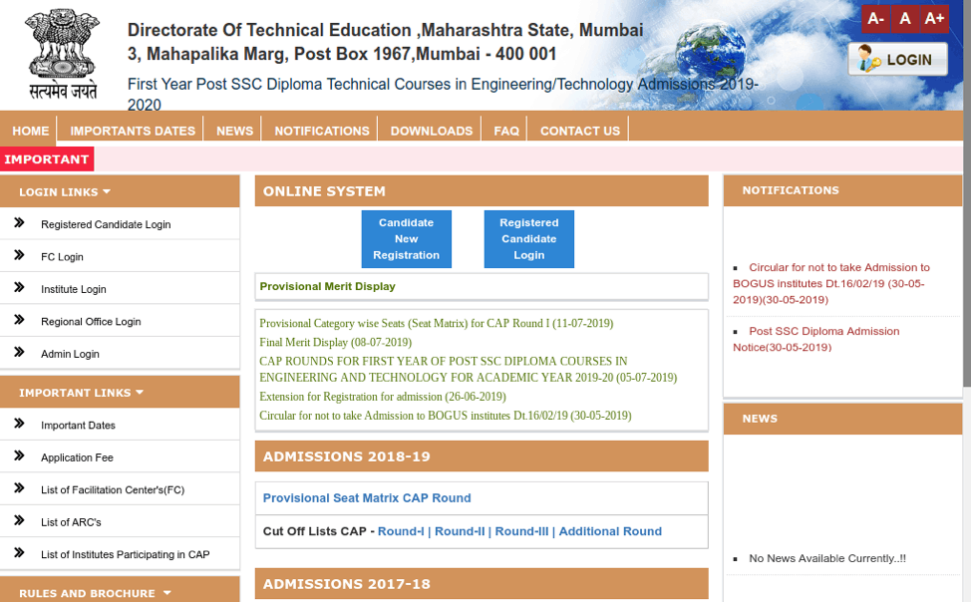
Task: Open Post SSC Diploma Admission Notice notification
Action: (x=816, y=340)
